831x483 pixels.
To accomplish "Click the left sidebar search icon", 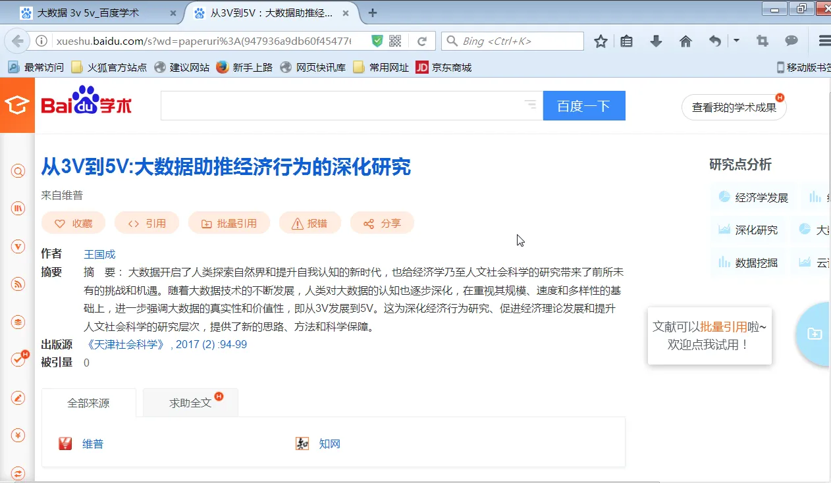I will [18, 172].
